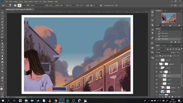Select the Path Selection tool

pyautogui.click(x=2, y=71)
